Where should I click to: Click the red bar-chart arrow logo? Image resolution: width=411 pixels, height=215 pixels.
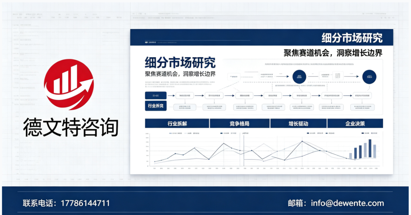(69, 85)
